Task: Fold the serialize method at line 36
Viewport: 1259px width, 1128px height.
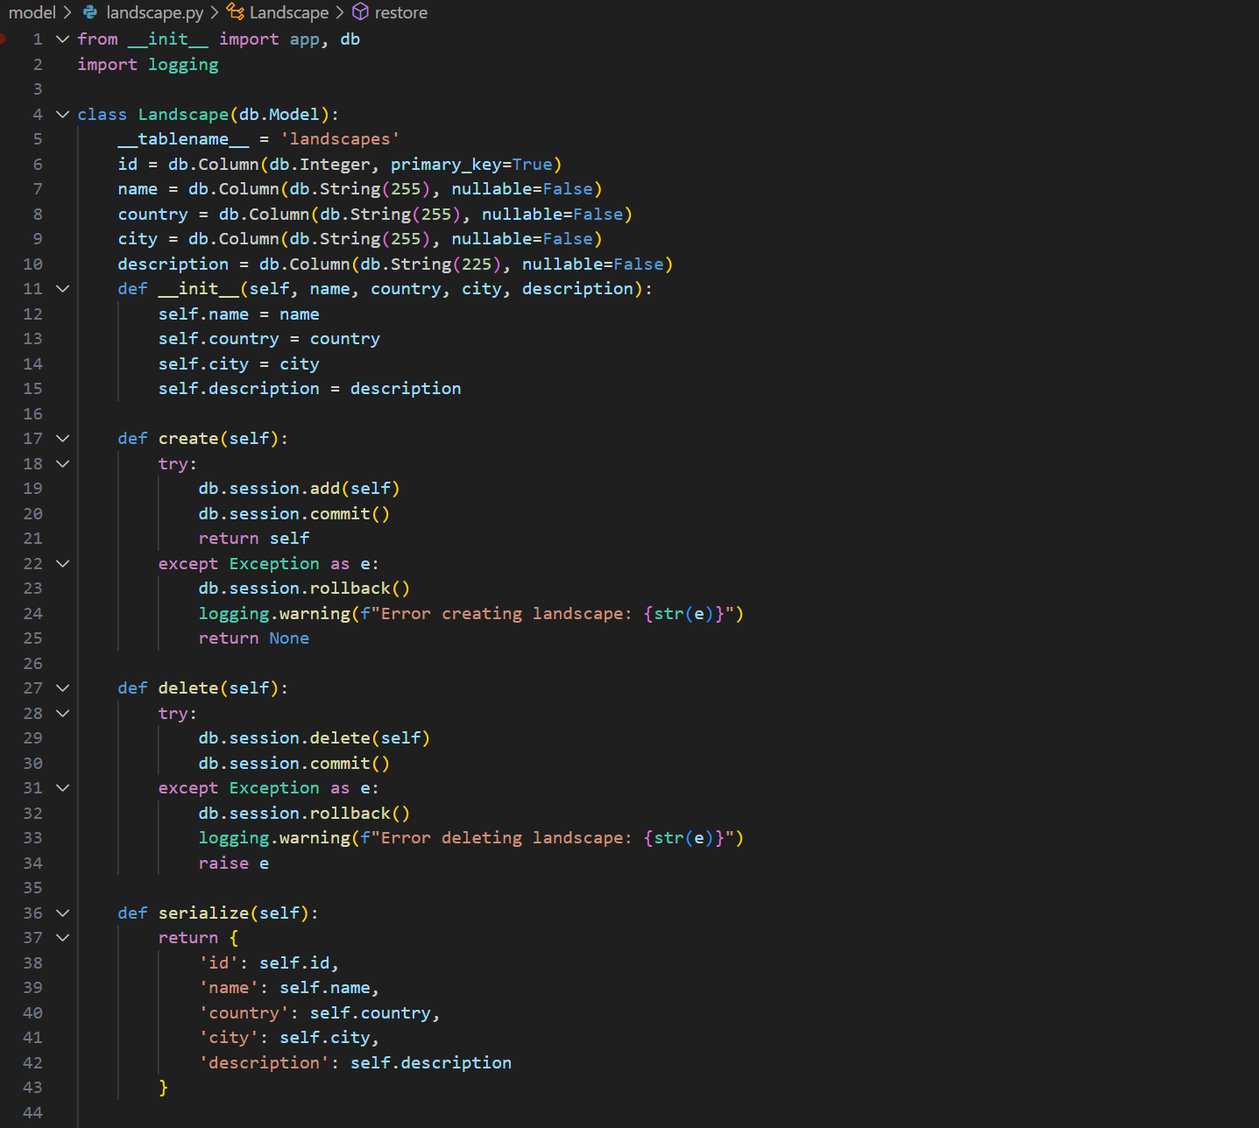Action: pos(62,913)
